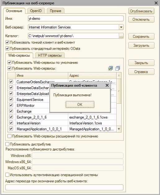Open the Прочие tab
This screenshot has width=160, height=195.
(x=56, y=11)
